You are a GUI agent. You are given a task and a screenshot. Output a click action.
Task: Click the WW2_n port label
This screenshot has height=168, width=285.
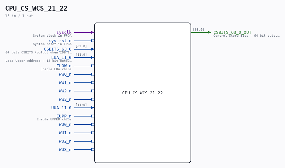(65, 91)
